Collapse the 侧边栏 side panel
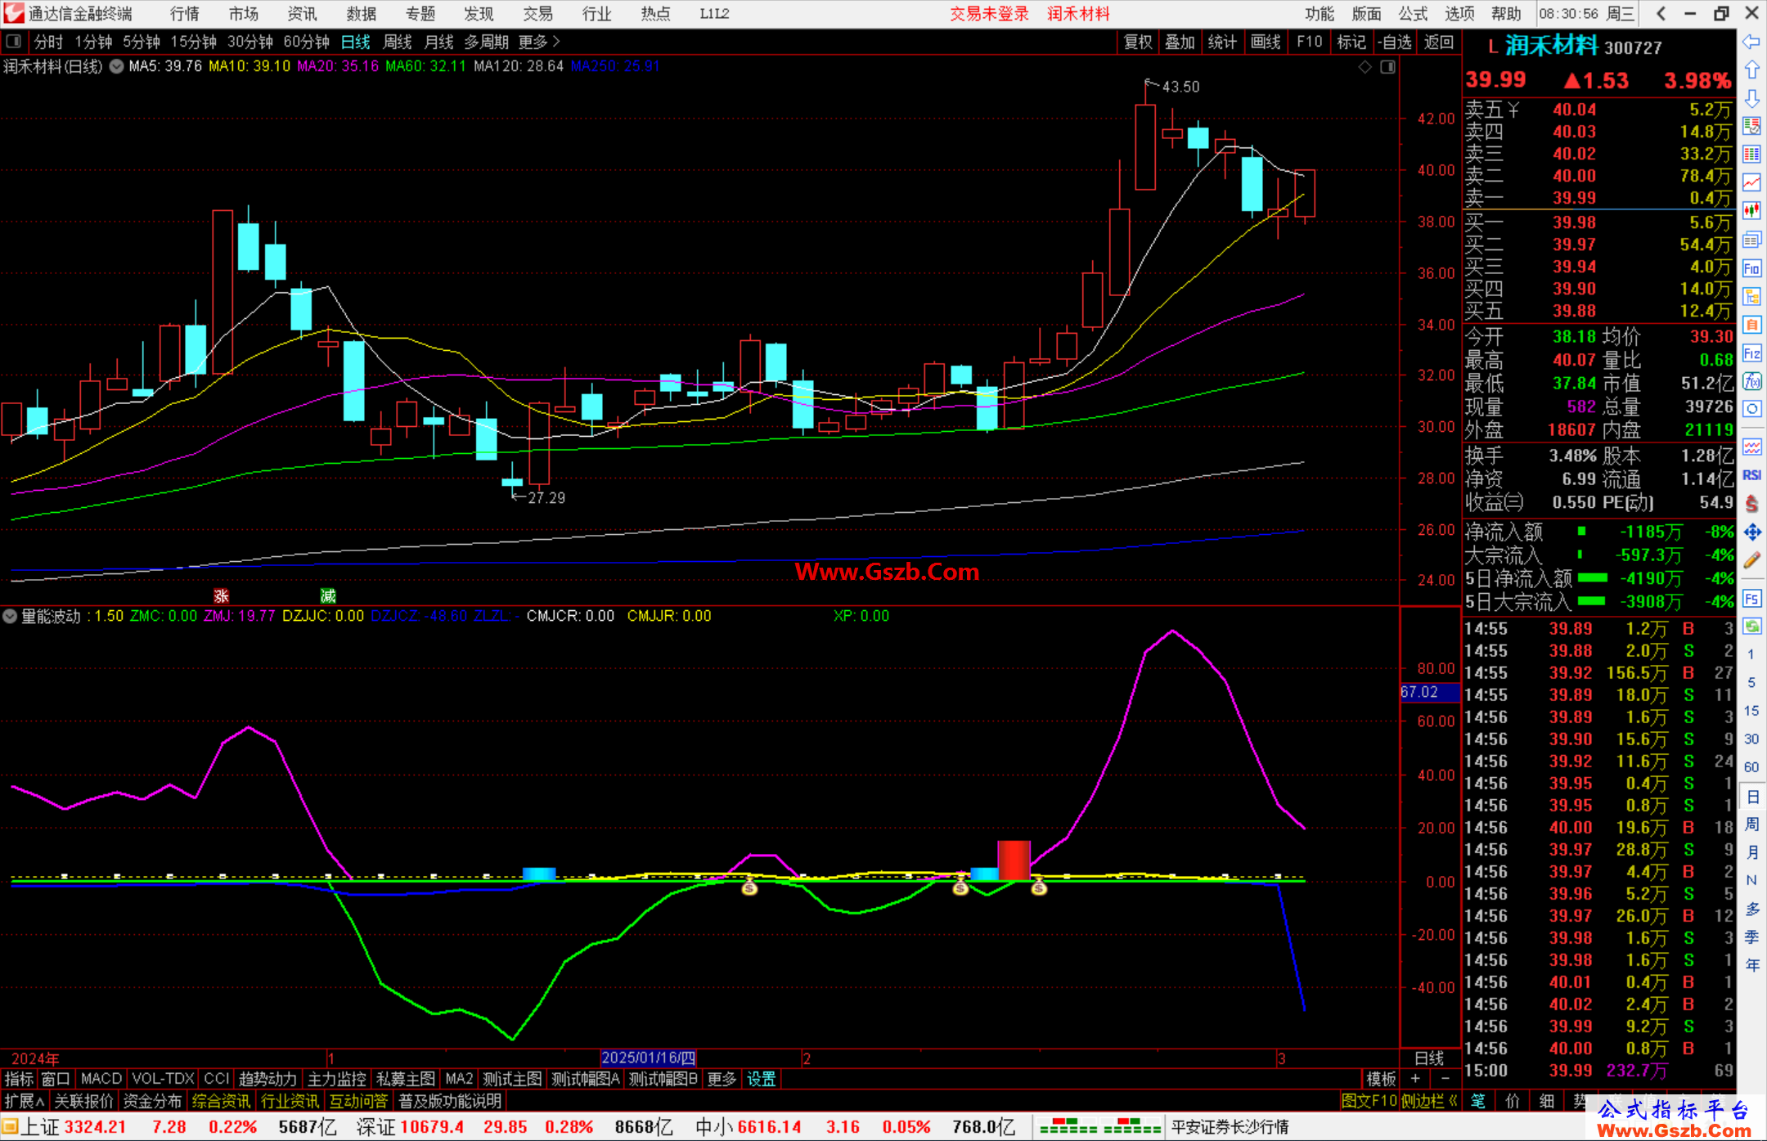 click(x=1430, y=1101)
